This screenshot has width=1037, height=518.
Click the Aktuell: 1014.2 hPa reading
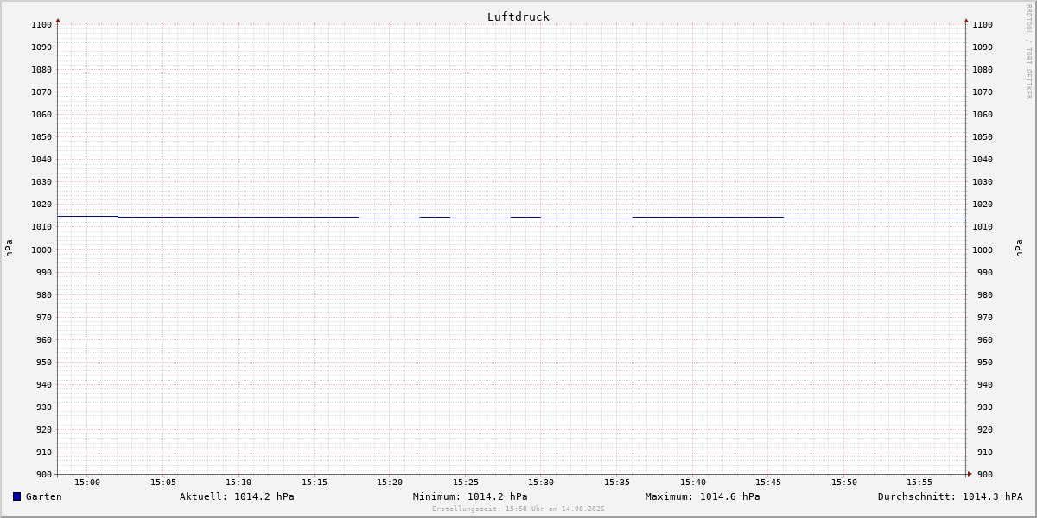[237, 496]
